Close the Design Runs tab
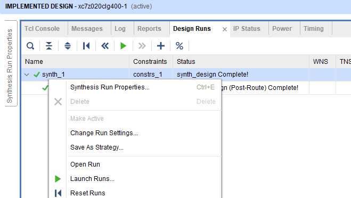The image size is (351, 198). click(225, 29)
